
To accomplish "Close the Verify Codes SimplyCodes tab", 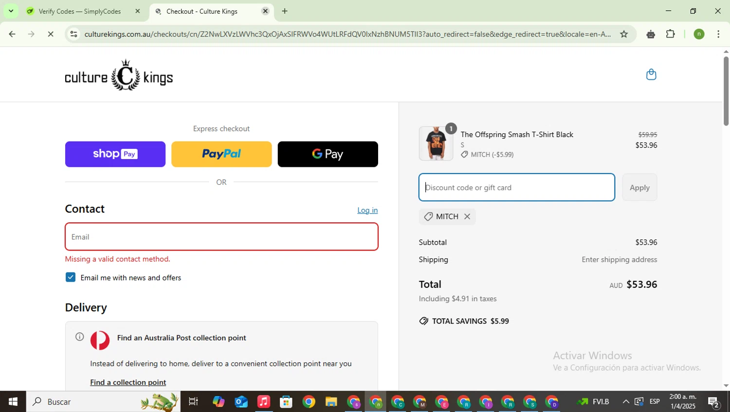I will (138, 11).
